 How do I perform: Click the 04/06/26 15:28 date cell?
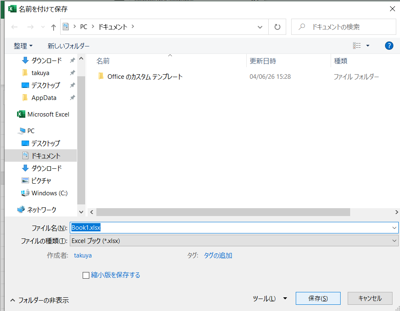(270, 77)
